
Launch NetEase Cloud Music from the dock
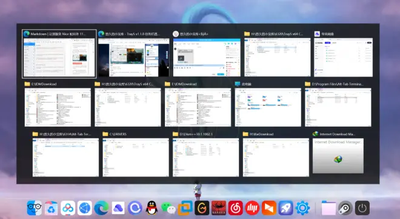coord(236,208)
